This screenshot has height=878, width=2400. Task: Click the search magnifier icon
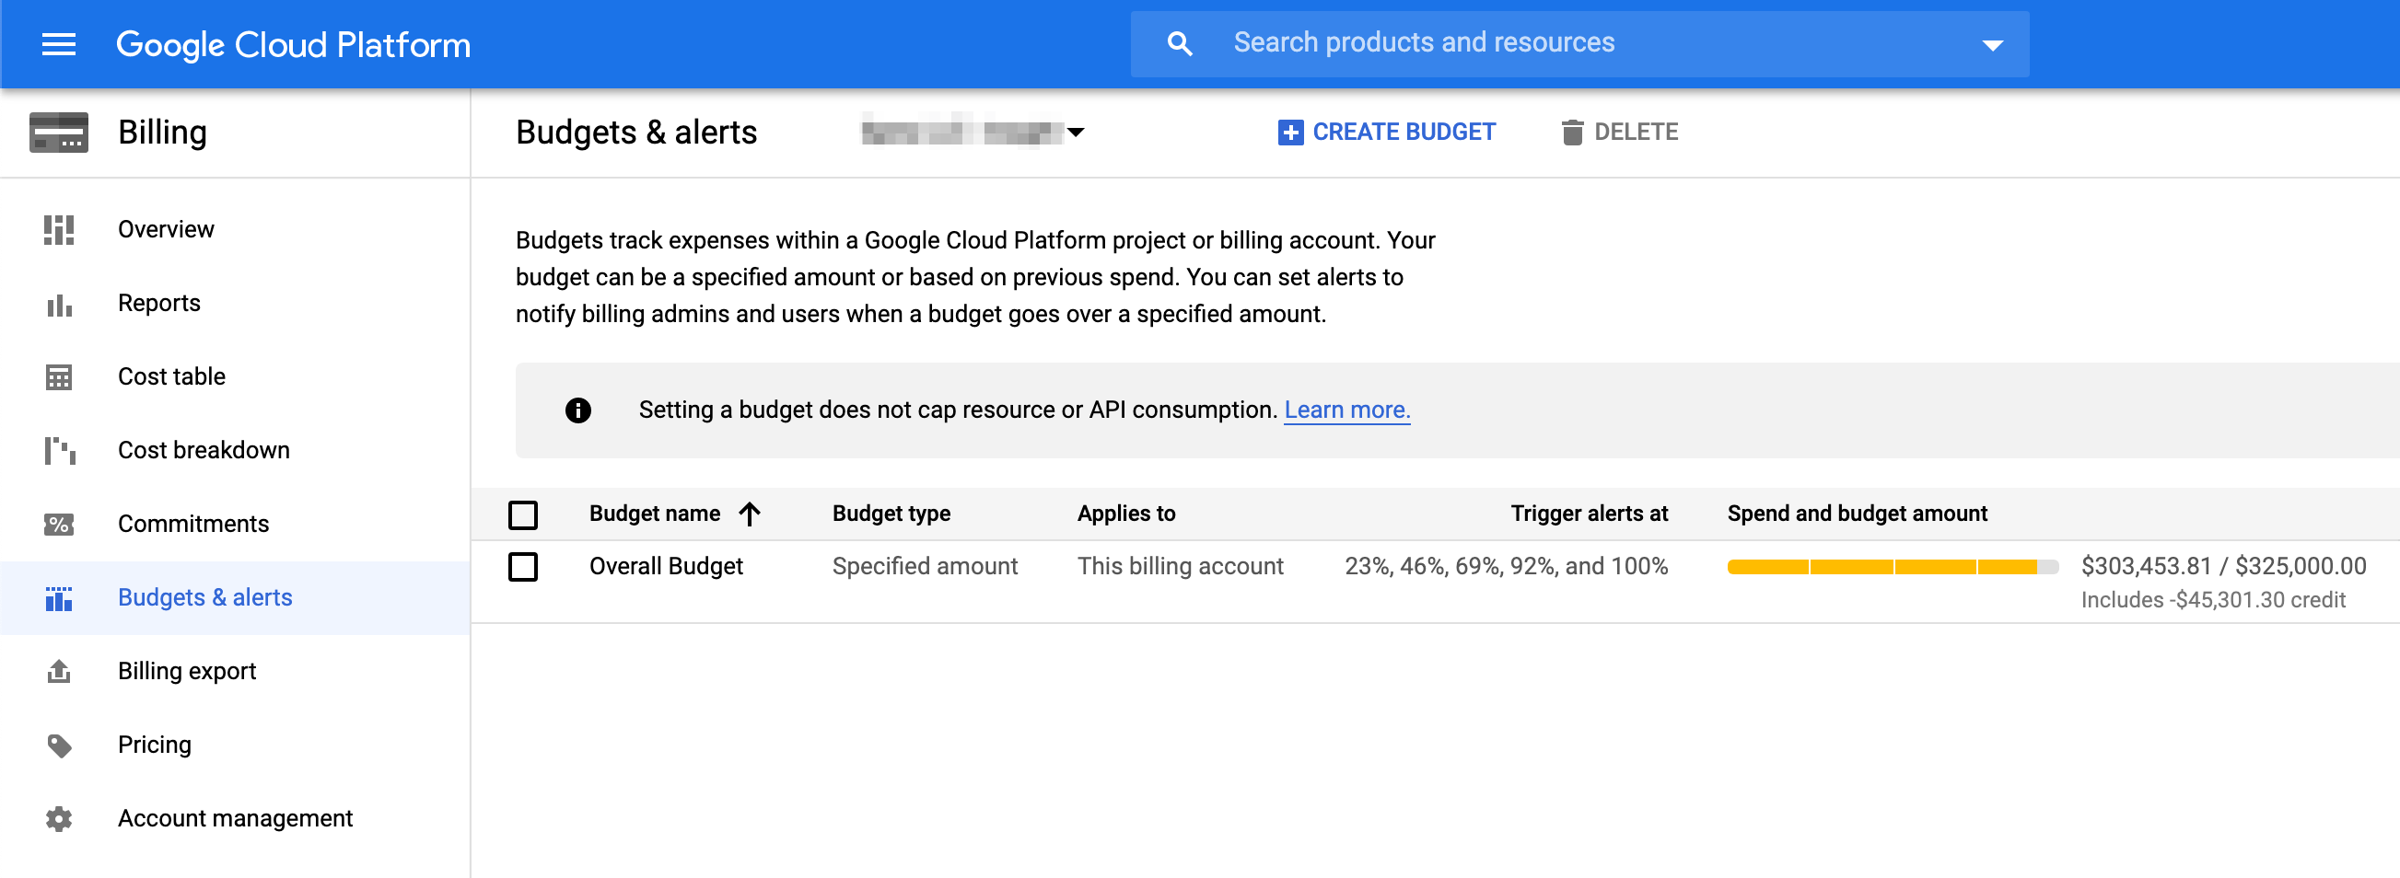click(x=1180, y=43)
